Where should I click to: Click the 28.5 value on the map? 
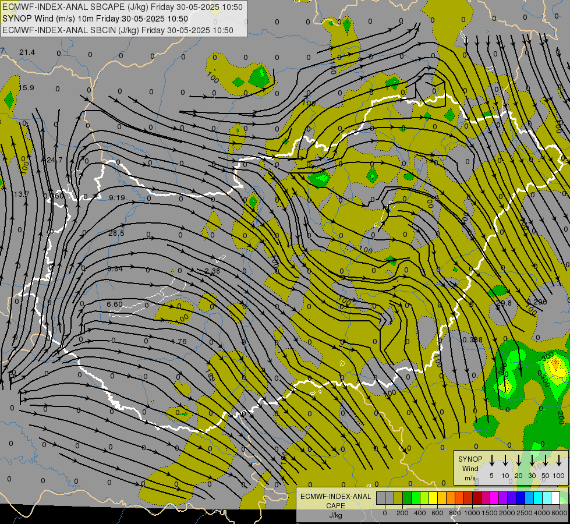click(x=116, y=233)
